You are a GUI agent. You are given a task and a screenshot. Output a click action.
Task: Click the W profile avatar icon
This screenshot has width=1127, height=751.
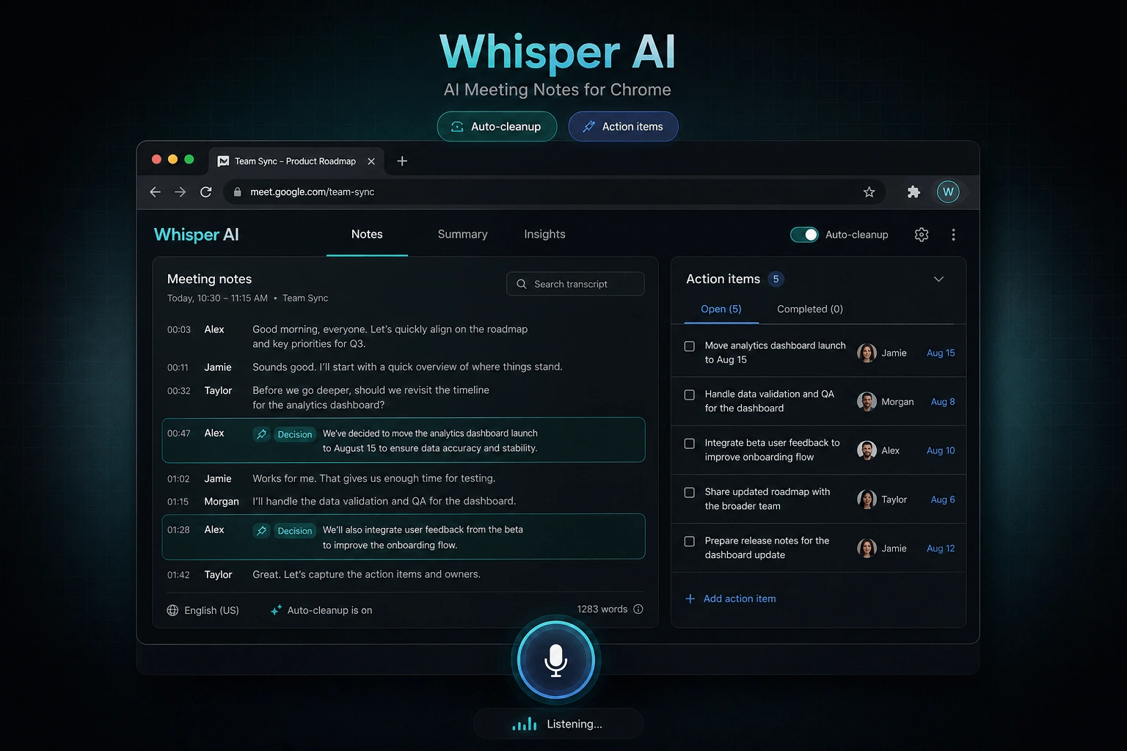[948, 192]
